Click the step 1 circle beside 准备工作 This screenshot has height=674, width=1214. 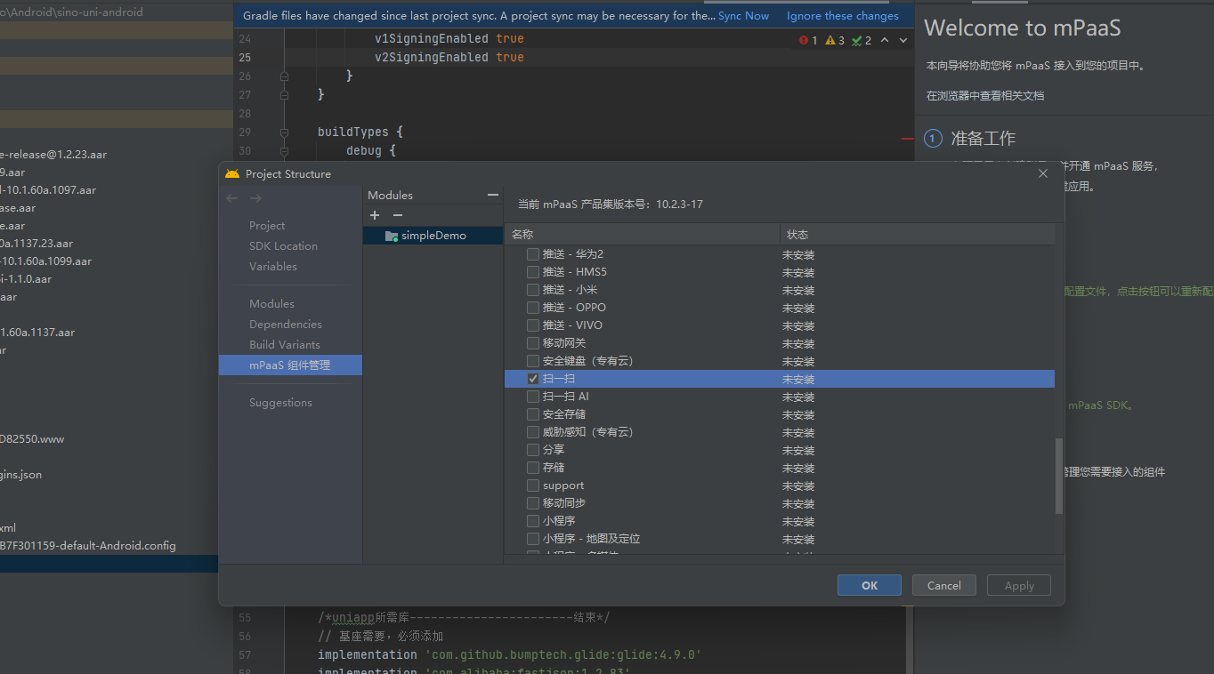[x=933, y=138]
